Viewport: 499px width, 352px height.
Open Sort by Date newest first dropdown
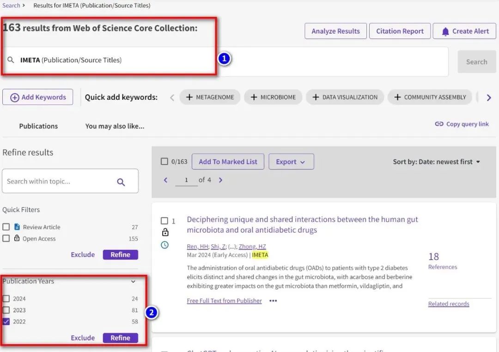point(436,162)
